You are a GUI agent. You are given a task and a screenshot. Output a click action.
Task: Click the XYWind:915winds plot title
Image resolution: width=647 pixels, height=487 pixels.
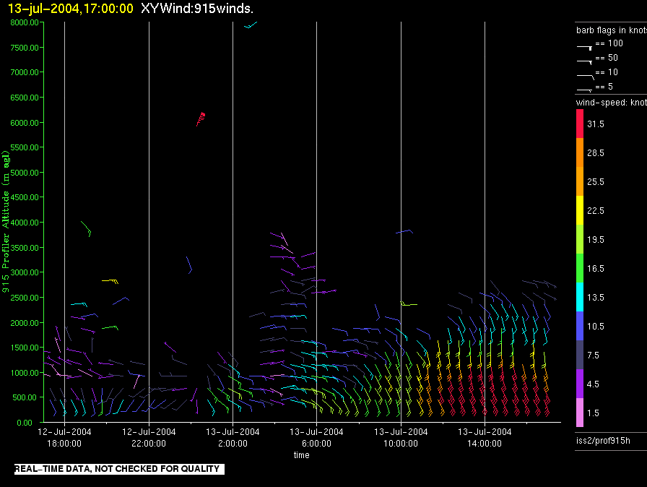pyautogui.click(x=197, y=8)
